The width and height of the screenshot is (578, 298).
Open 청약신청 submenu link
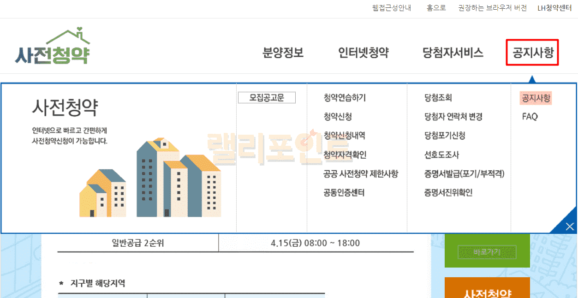tap(338, 117)
